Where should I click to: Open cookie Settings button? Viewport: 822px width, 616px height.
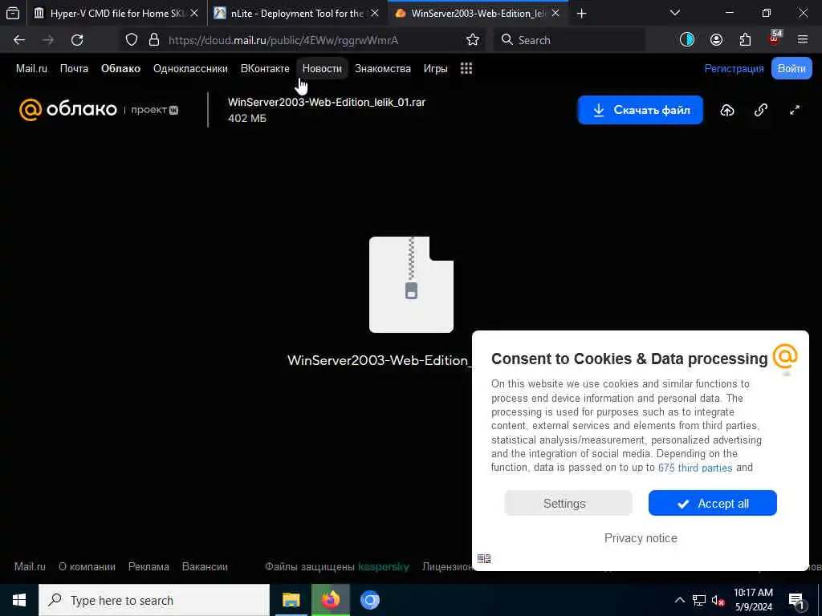(x=568, y=504)
